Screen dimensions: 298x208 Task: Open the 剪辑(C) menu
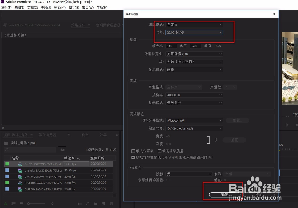32,8
